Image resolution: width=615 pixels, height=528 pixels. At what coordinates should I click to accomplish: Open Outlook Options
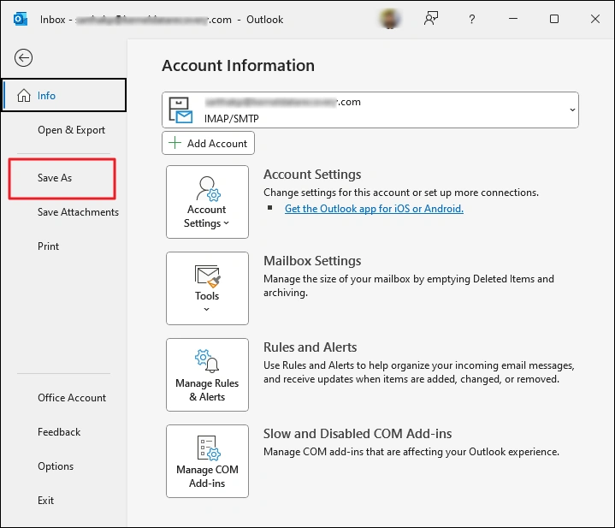tap(56, 466)
